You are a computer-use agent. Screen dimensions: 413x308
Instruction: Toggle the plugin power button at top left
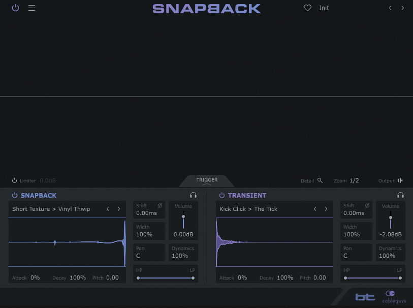pyautogui.click(x=16, y=8)
